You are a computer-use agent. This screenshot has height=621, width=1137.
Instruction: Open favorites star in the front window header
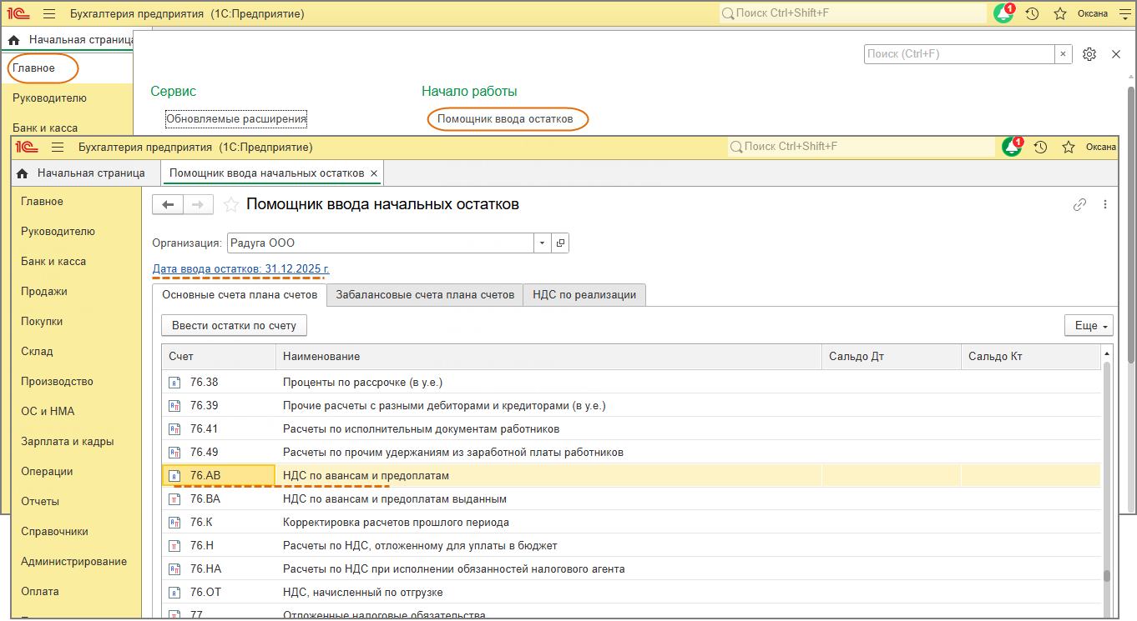tap(1069, 148)
